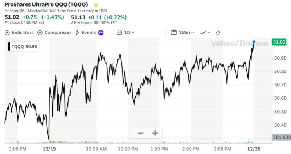Select the pencil draw tool
Image resolution: width=291 pixels, height=154 pixels.
(x=218, y=32)
